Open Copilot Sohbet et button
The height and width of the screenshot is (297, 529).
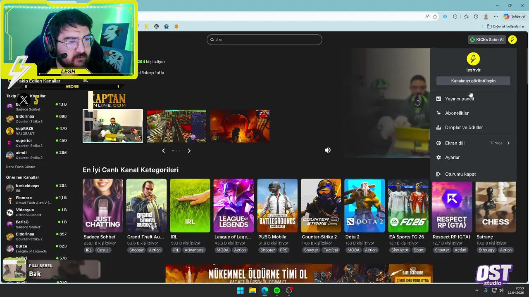click(x=515, y=16)
